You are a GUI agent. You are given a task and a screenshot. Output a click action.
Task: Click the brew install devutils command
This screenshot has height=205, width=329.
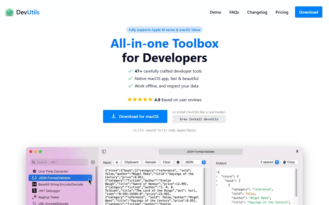tap(199, 119)
